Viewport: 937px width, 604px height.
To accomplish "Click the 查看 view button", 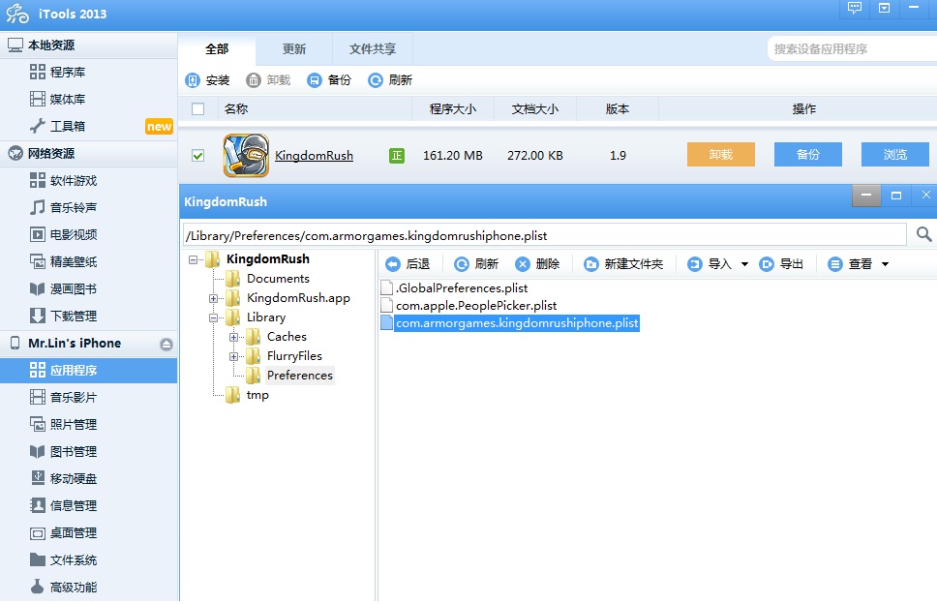I will (x=850, y=264).
